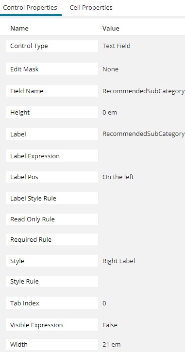This screenshot has height=352, width=185.
Task: Edit the Control Type value Text Field
Action: coord(117,46)
